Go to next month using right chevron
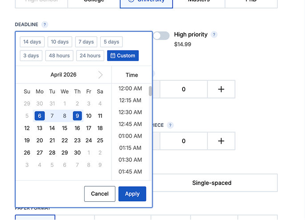 100,75
